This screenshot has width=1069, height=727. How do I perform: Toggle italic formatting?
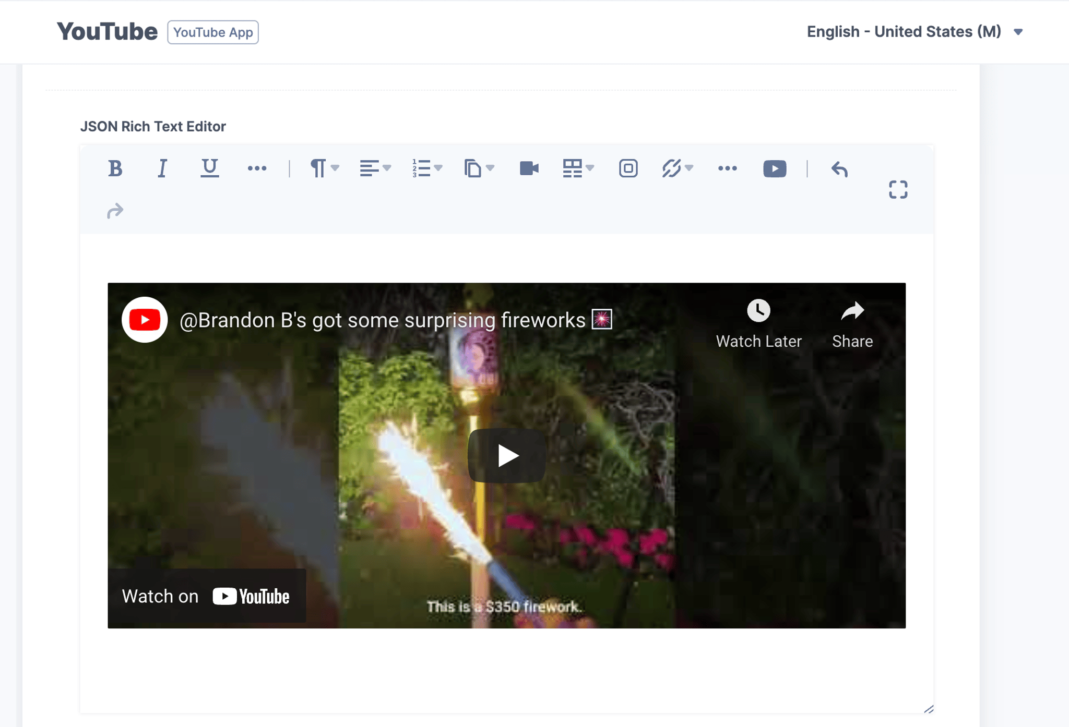[x=162, y=168]
